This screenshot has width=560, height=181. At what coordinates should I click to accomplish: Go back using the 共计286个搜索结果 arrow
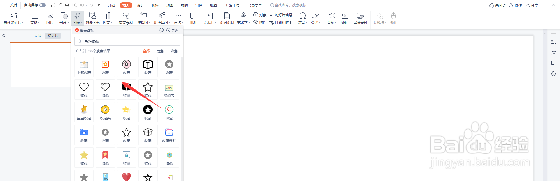pos(77,51)
